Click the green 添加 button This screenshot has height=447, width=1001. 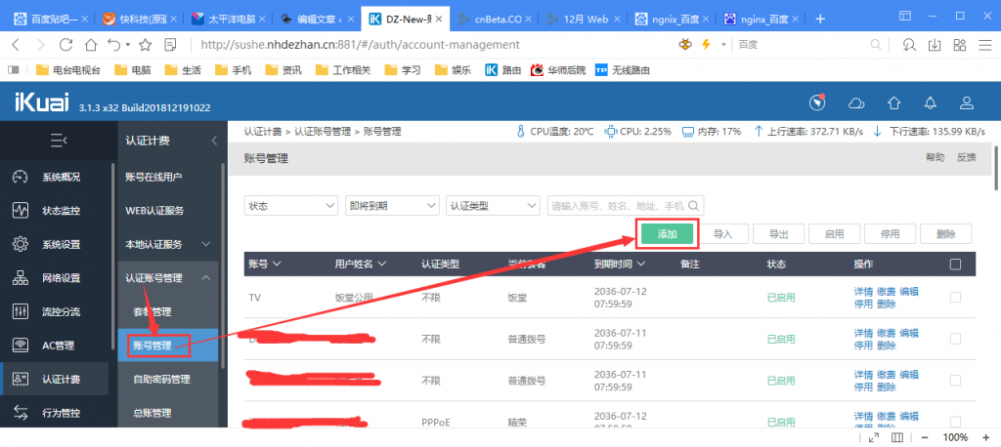point(668,234)
